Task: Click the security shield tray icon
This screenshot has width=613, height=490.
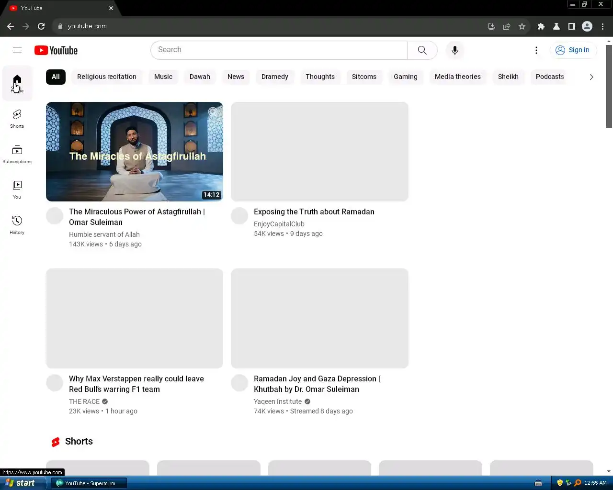Action: point(560,483)
